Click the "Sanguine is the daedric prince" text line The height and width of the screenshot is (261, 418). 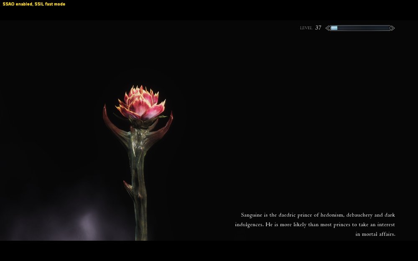tap(318, 215)
